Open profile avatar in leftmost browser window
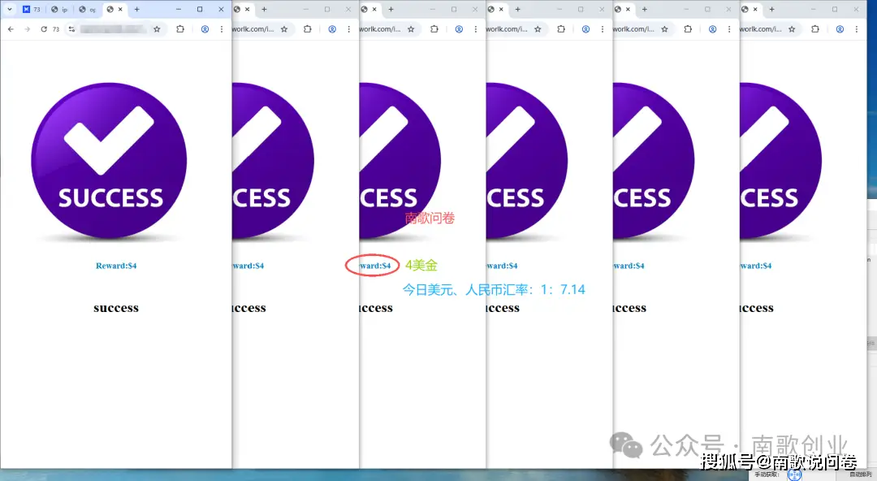The height and width of the screenshot is (481, 877). pos(205,29)
